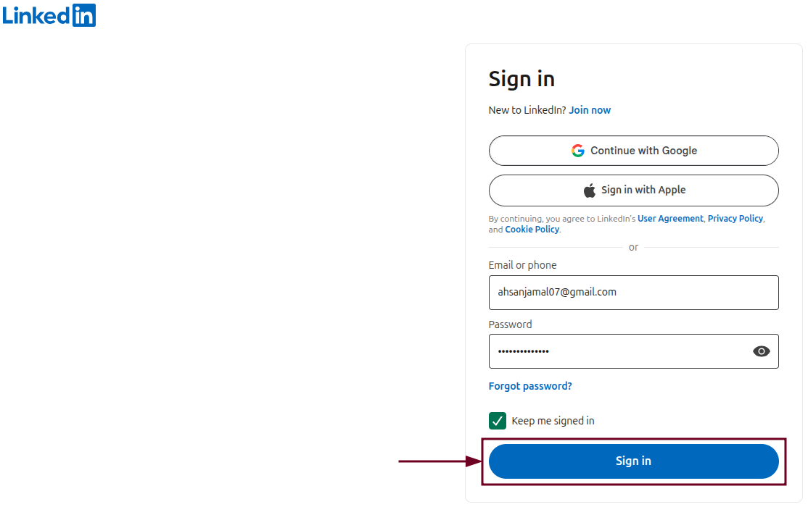This screenshot has width=808, height=507.
Task: Select the entered email address text
Action: 558,292
